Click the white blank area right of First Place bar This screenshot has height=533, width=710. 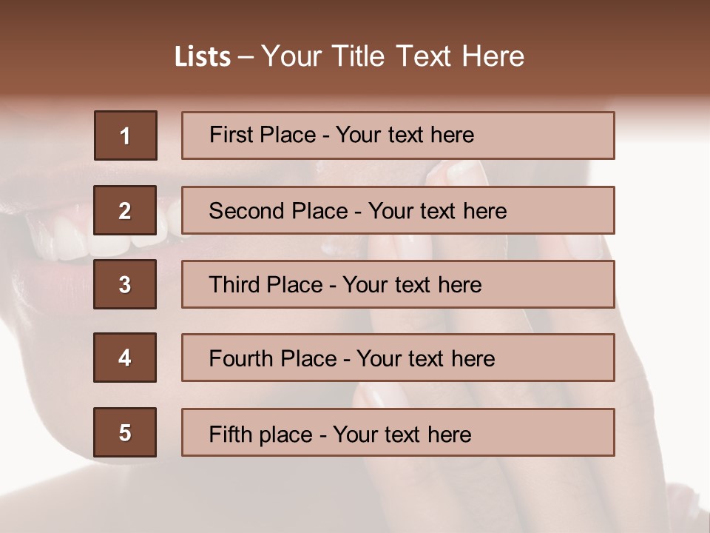(658, 137)
